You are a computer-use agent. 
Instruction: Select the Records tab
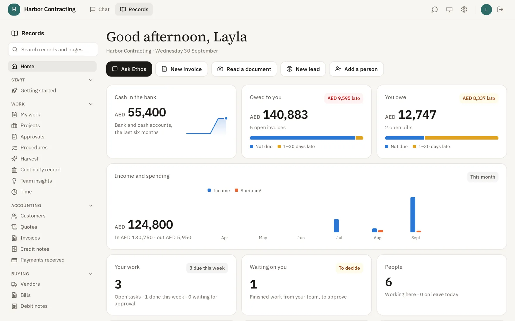(x=134, y=9)
